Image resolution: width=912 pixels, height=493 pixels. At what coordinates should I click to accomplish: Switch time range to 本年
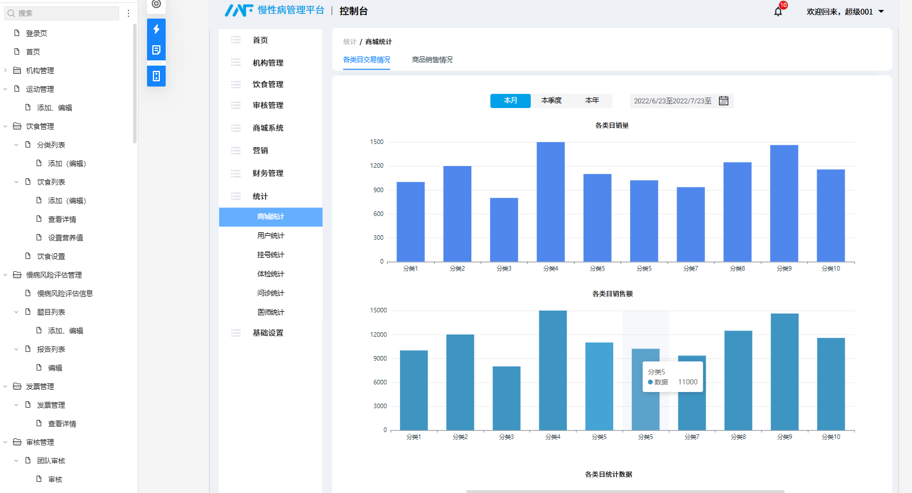click(x=592, y=100)
